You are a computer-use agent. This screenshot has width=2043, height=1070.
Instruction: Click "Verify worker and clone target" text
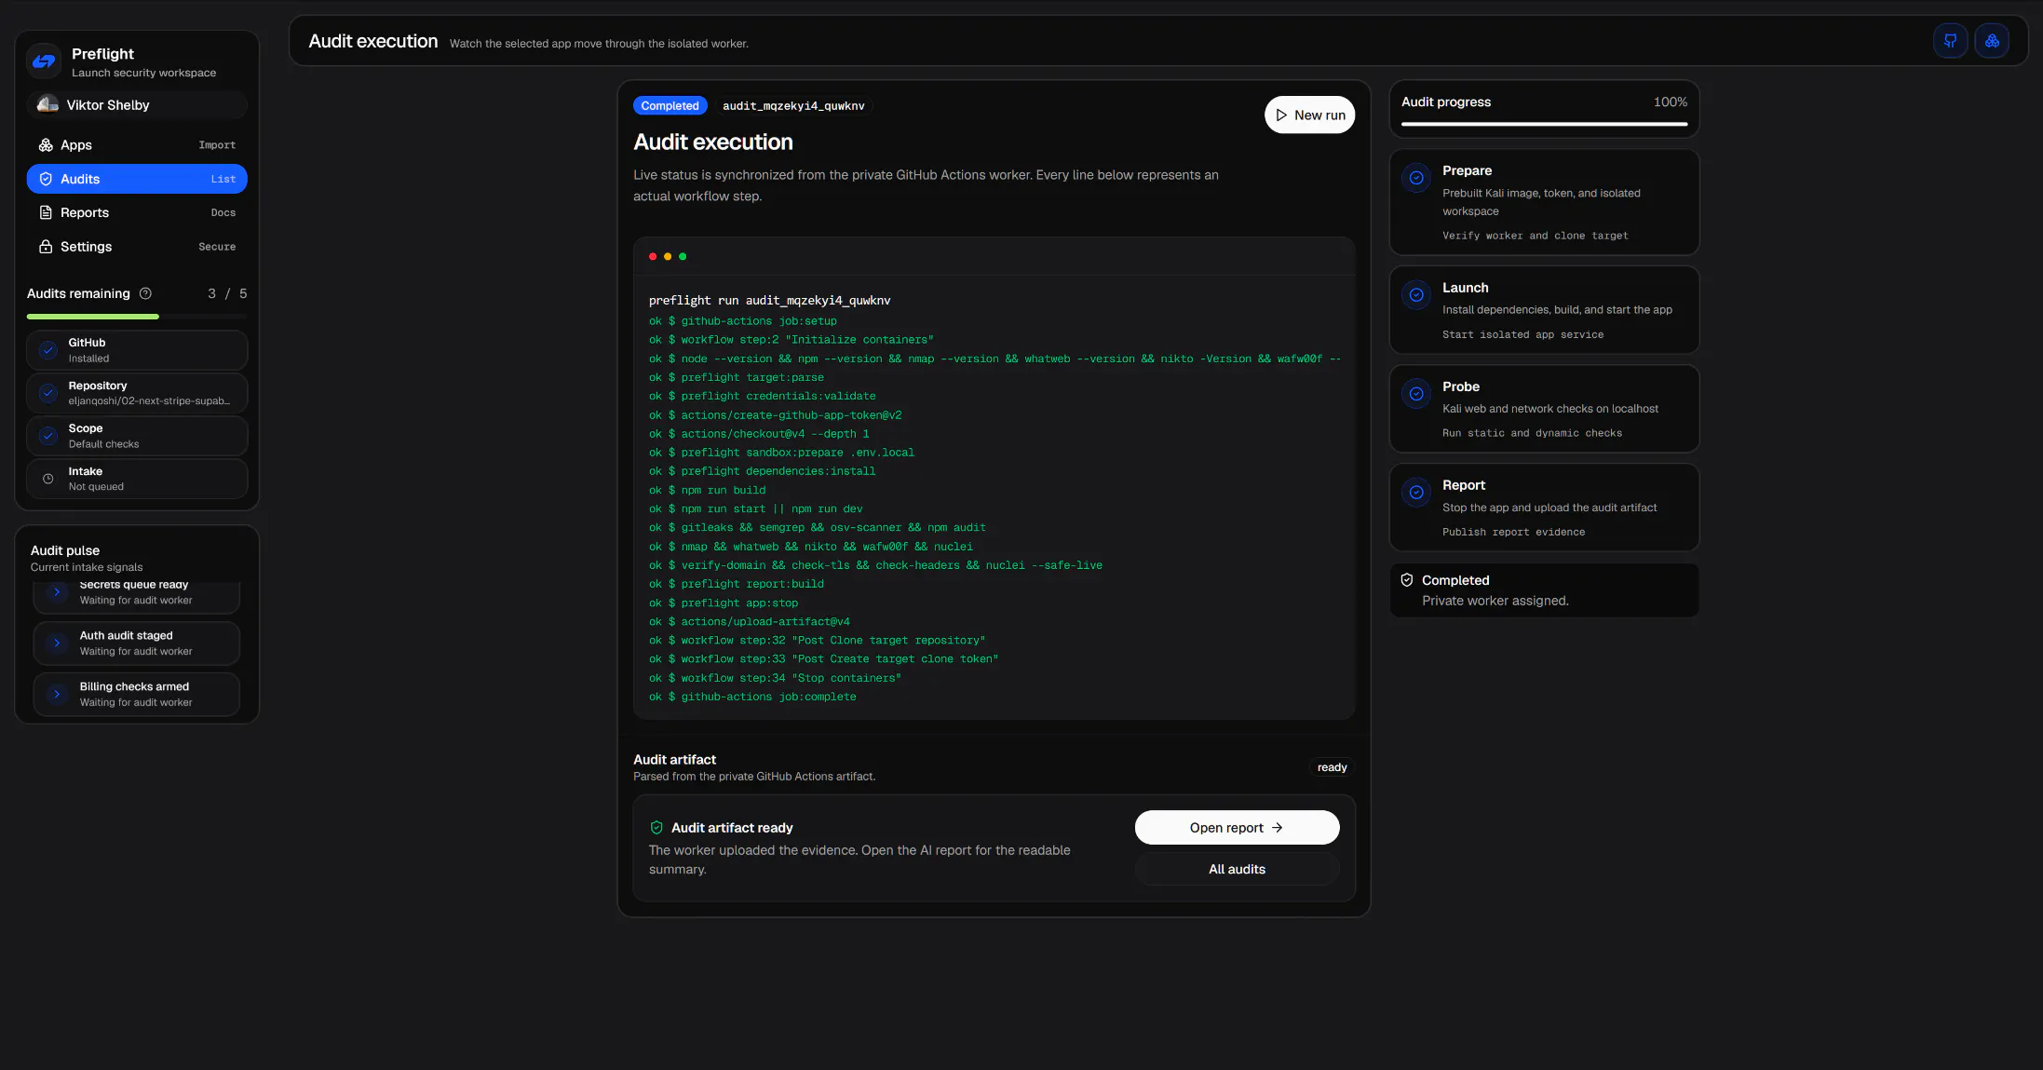1536,236
